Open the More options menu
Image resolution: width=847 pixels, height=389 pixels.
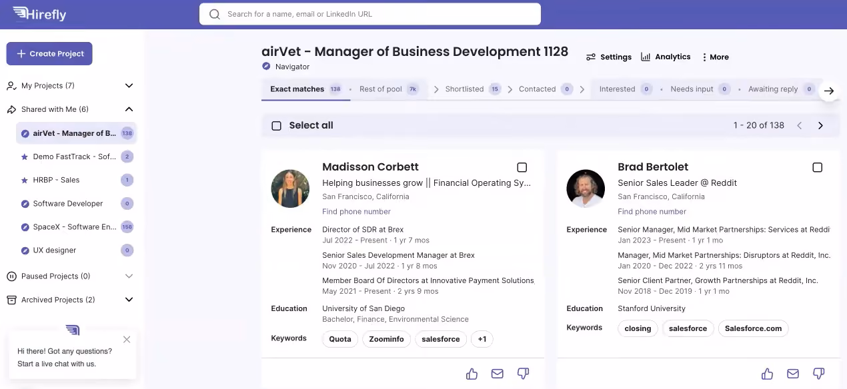716,57
